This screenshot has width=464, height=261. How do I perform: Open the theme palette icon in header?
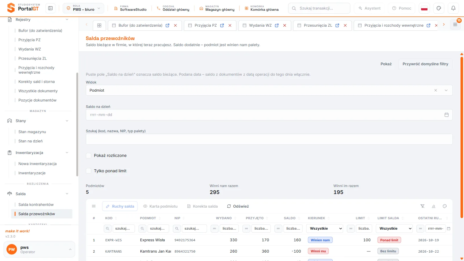(439, 8)
